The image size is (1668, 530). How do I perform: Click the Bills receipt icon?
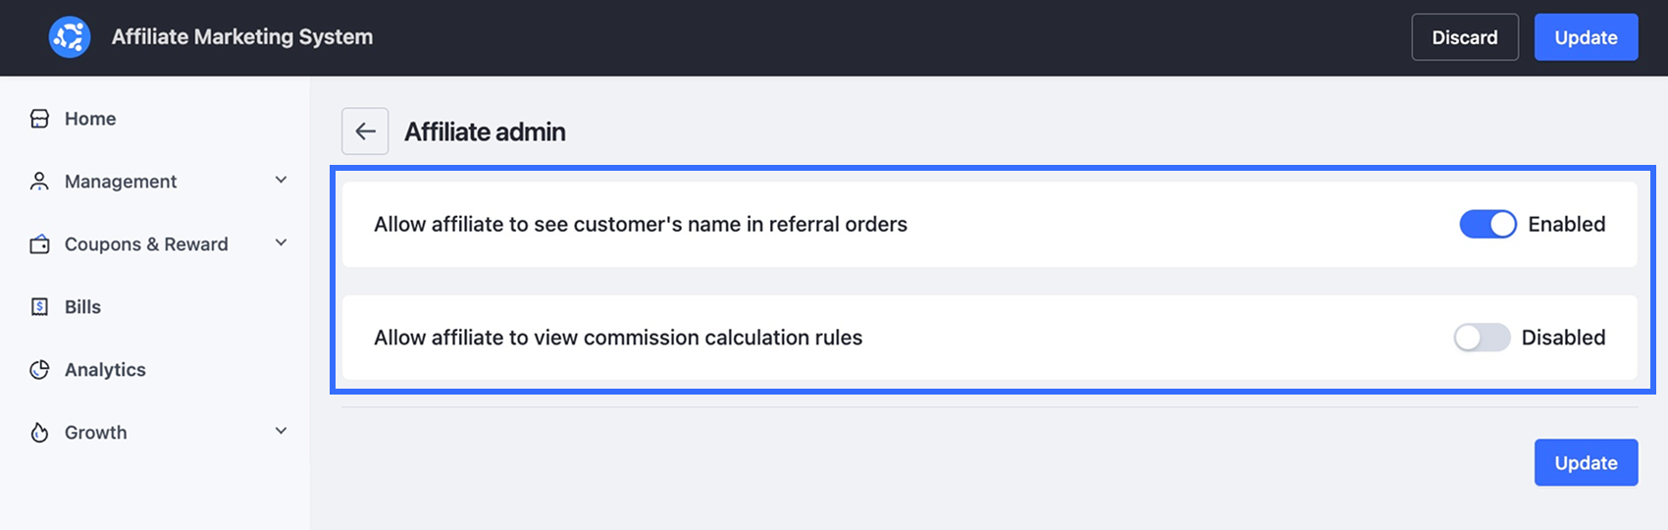(39, 307)
